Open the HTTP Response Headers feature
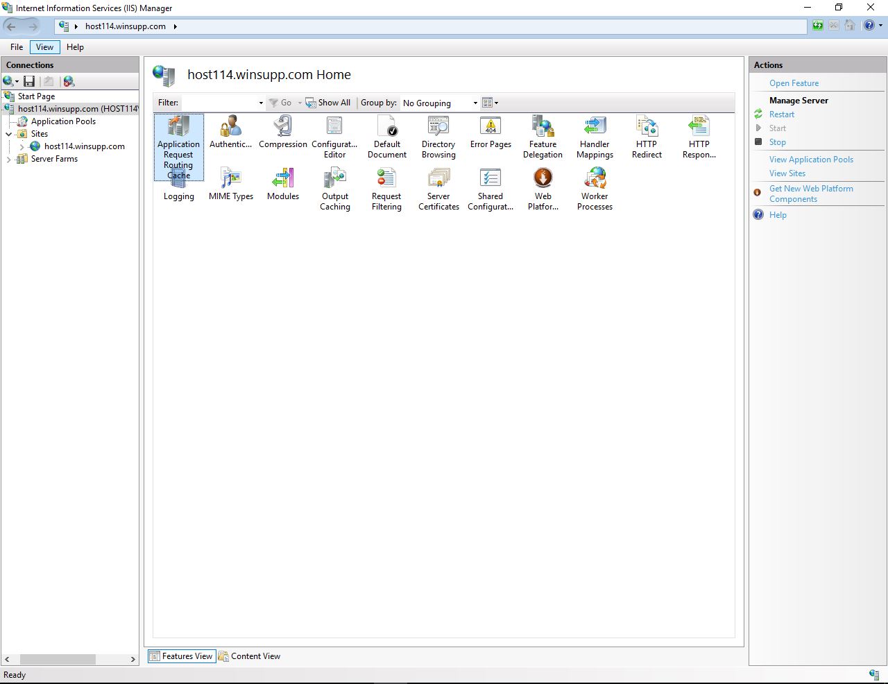Image resolution: width=888 pixels, height=684 pixels. [x=699, y=137]
